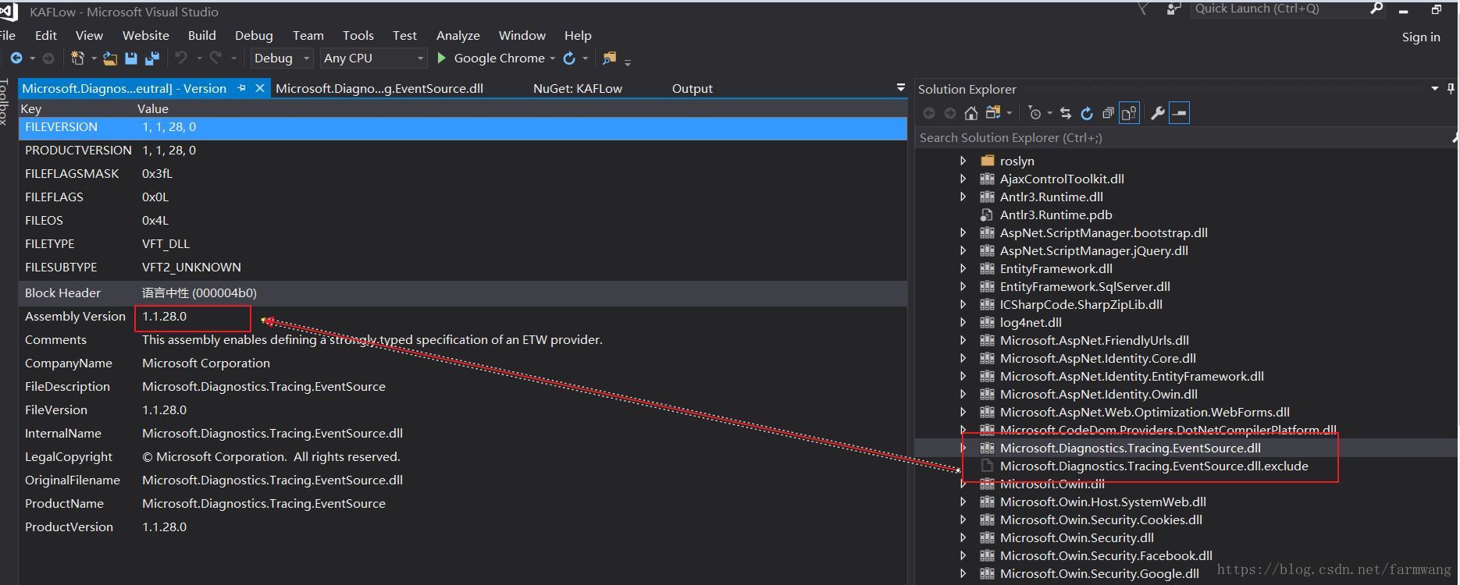Expand log4net.dll tree node
Image resolution: width=1460 pixels, height=585 pixels.
pyautogui.click(x=963, y=322)
